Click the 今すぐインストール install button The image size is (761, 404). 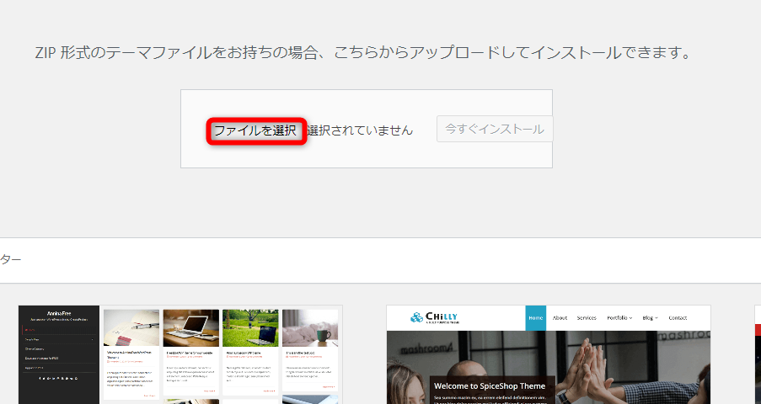point(495,129)
